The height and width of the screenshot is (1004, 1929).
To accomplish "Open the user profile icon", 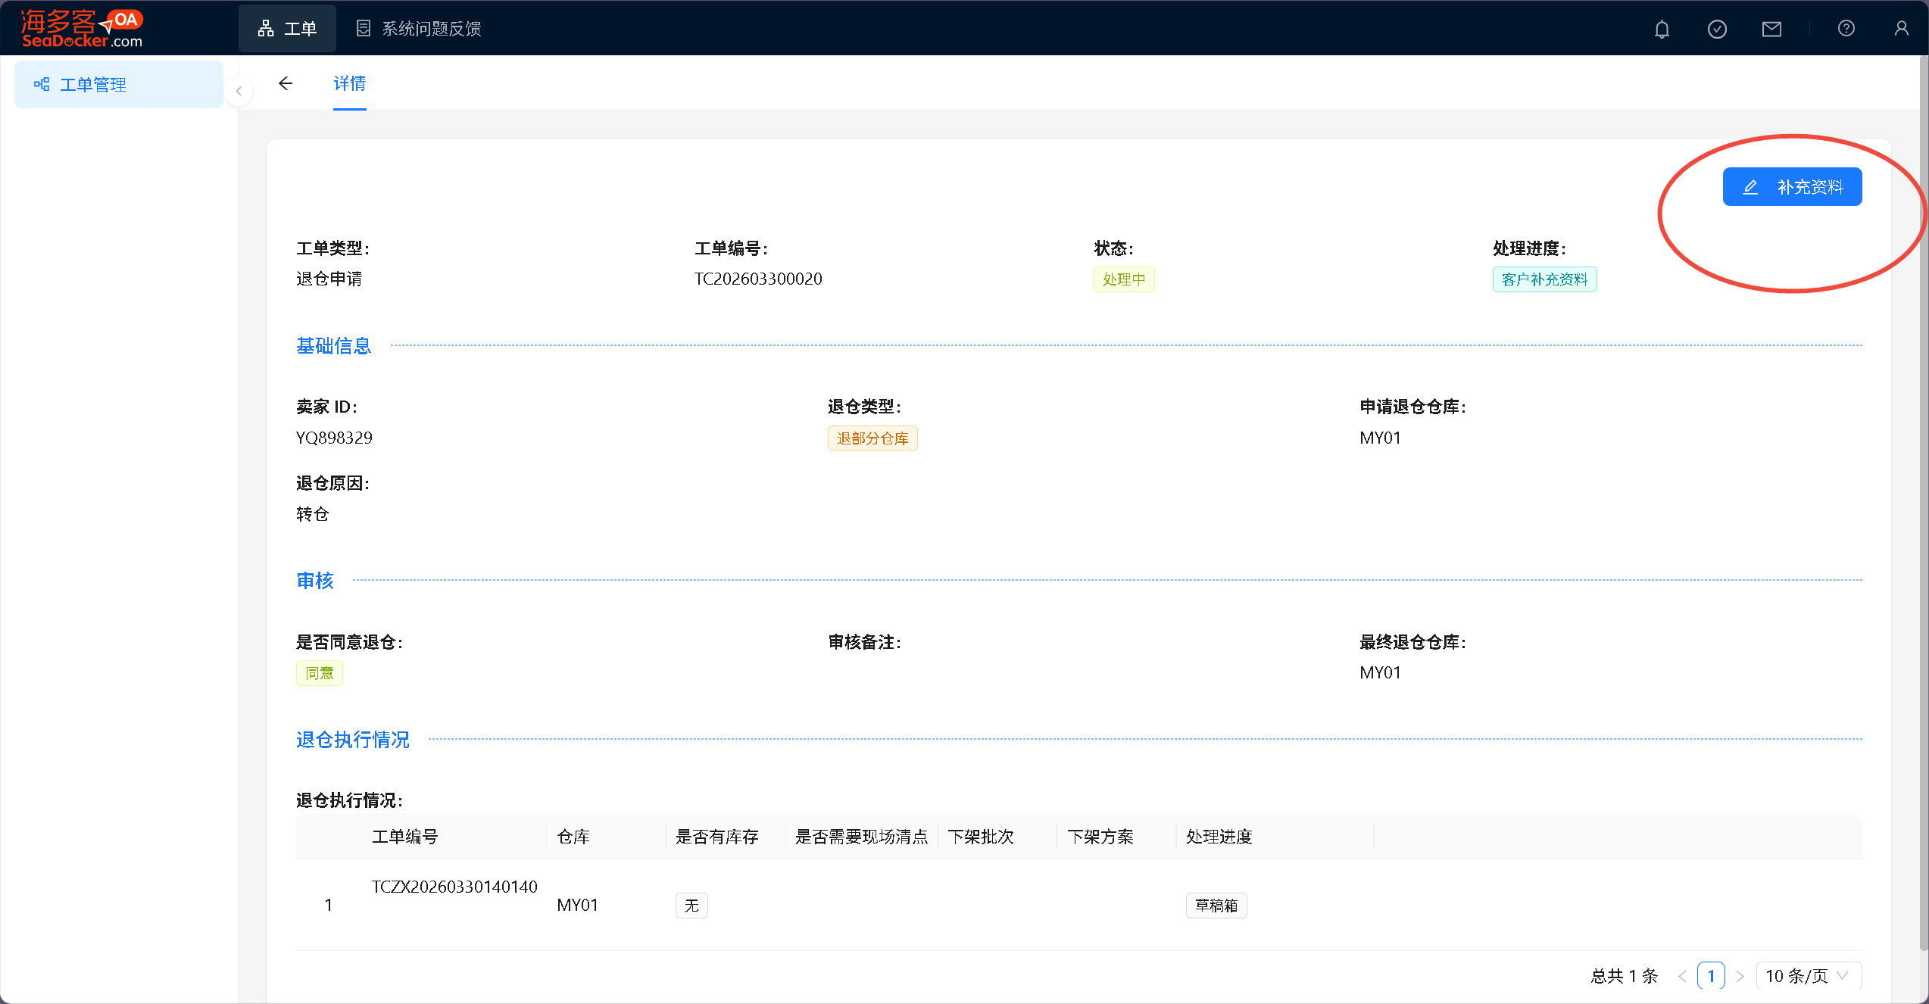I will point(1901,29).
